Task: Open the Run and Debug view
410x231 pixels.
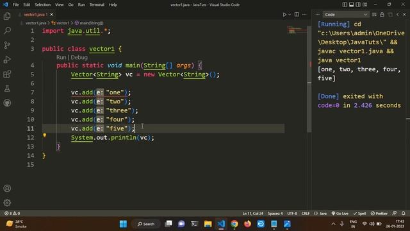Action: click(7, 60)
